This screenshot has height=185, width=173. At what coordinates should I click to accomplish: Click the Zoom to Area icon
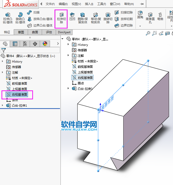click(154, 33)
